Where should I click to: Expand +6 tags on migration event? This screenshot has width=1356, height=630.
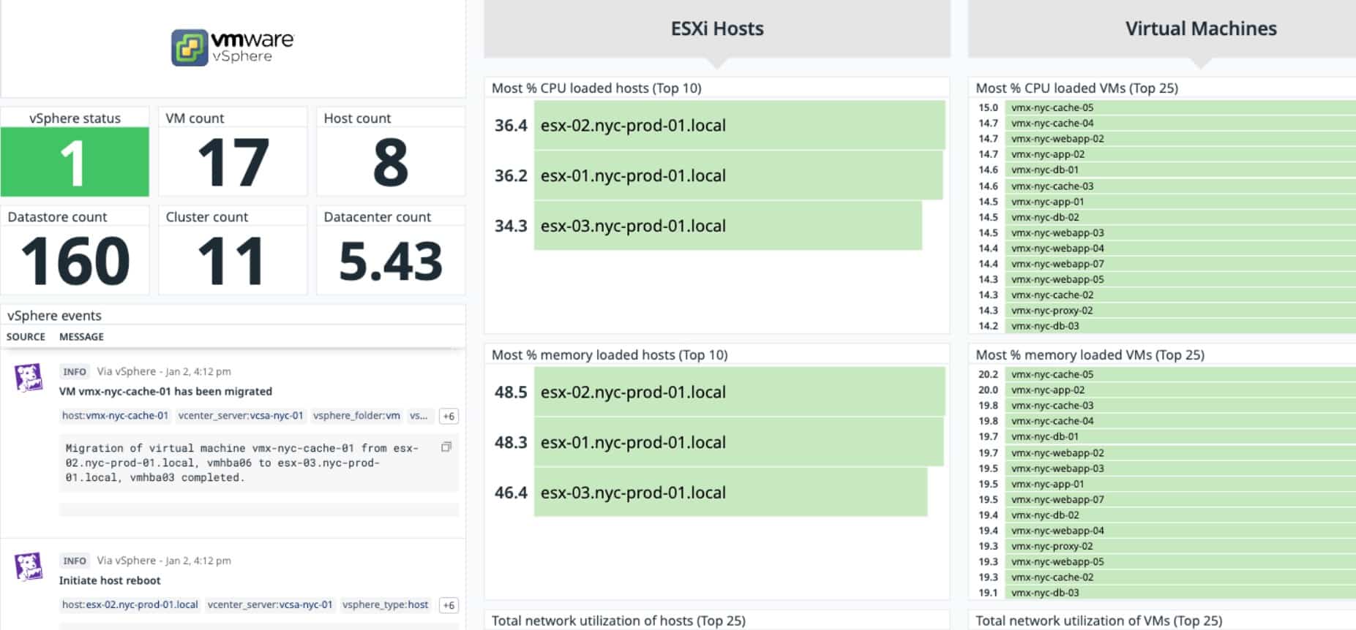[x=449, y=416]
